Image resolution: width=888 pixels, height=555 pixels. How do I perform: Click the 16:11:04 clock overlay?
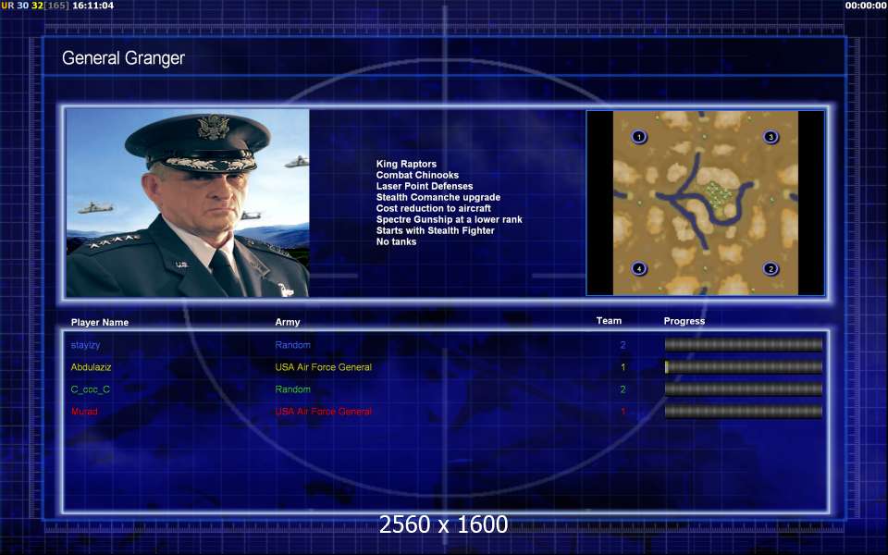92,6
